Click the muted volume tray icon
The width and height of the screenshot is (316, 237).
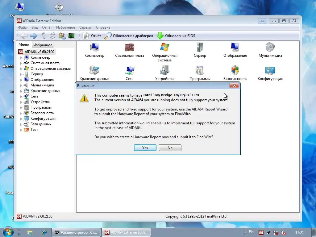(283, 233)
